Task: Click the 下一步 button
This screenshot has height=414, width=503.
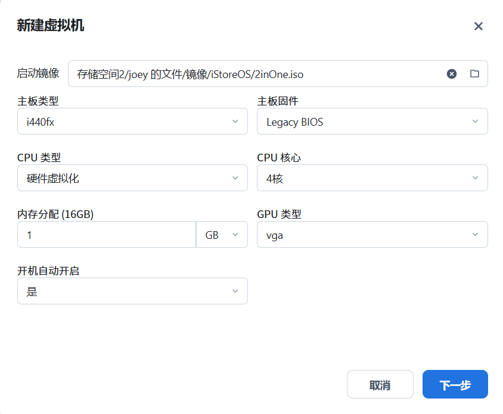Action: pyautogui.click(x=455, y=384)
